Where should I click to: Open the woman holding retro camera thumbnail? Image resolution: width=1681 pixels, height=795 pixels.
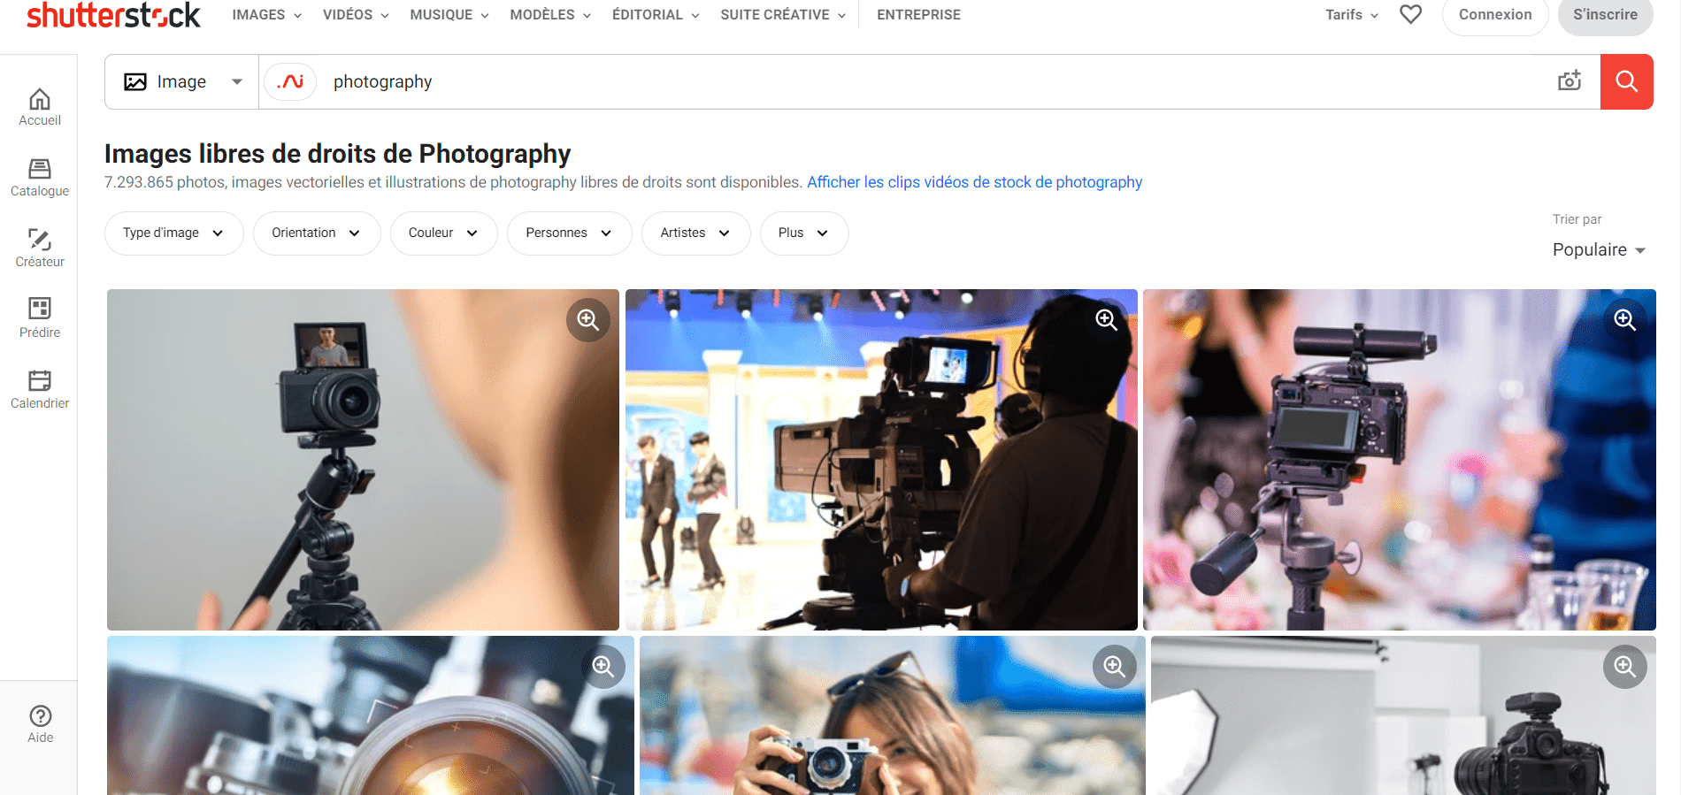click(x=893, y=715)
